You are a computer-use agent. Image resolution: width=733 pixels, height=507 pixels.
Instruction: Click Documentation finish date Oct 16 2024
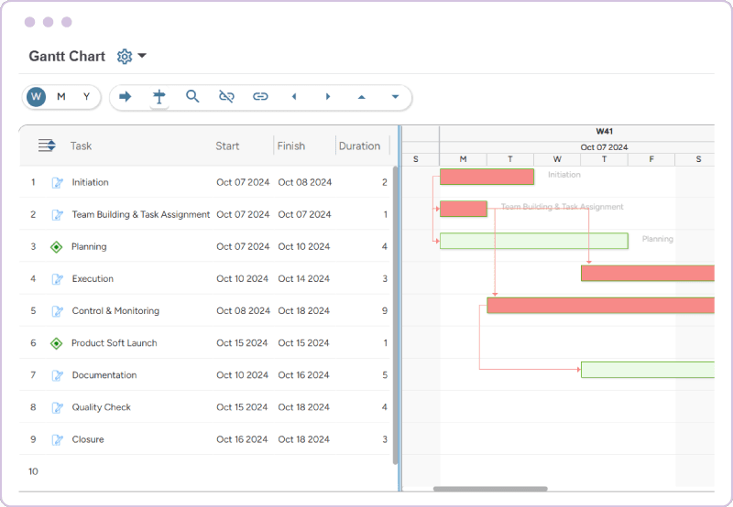point(303,375)
